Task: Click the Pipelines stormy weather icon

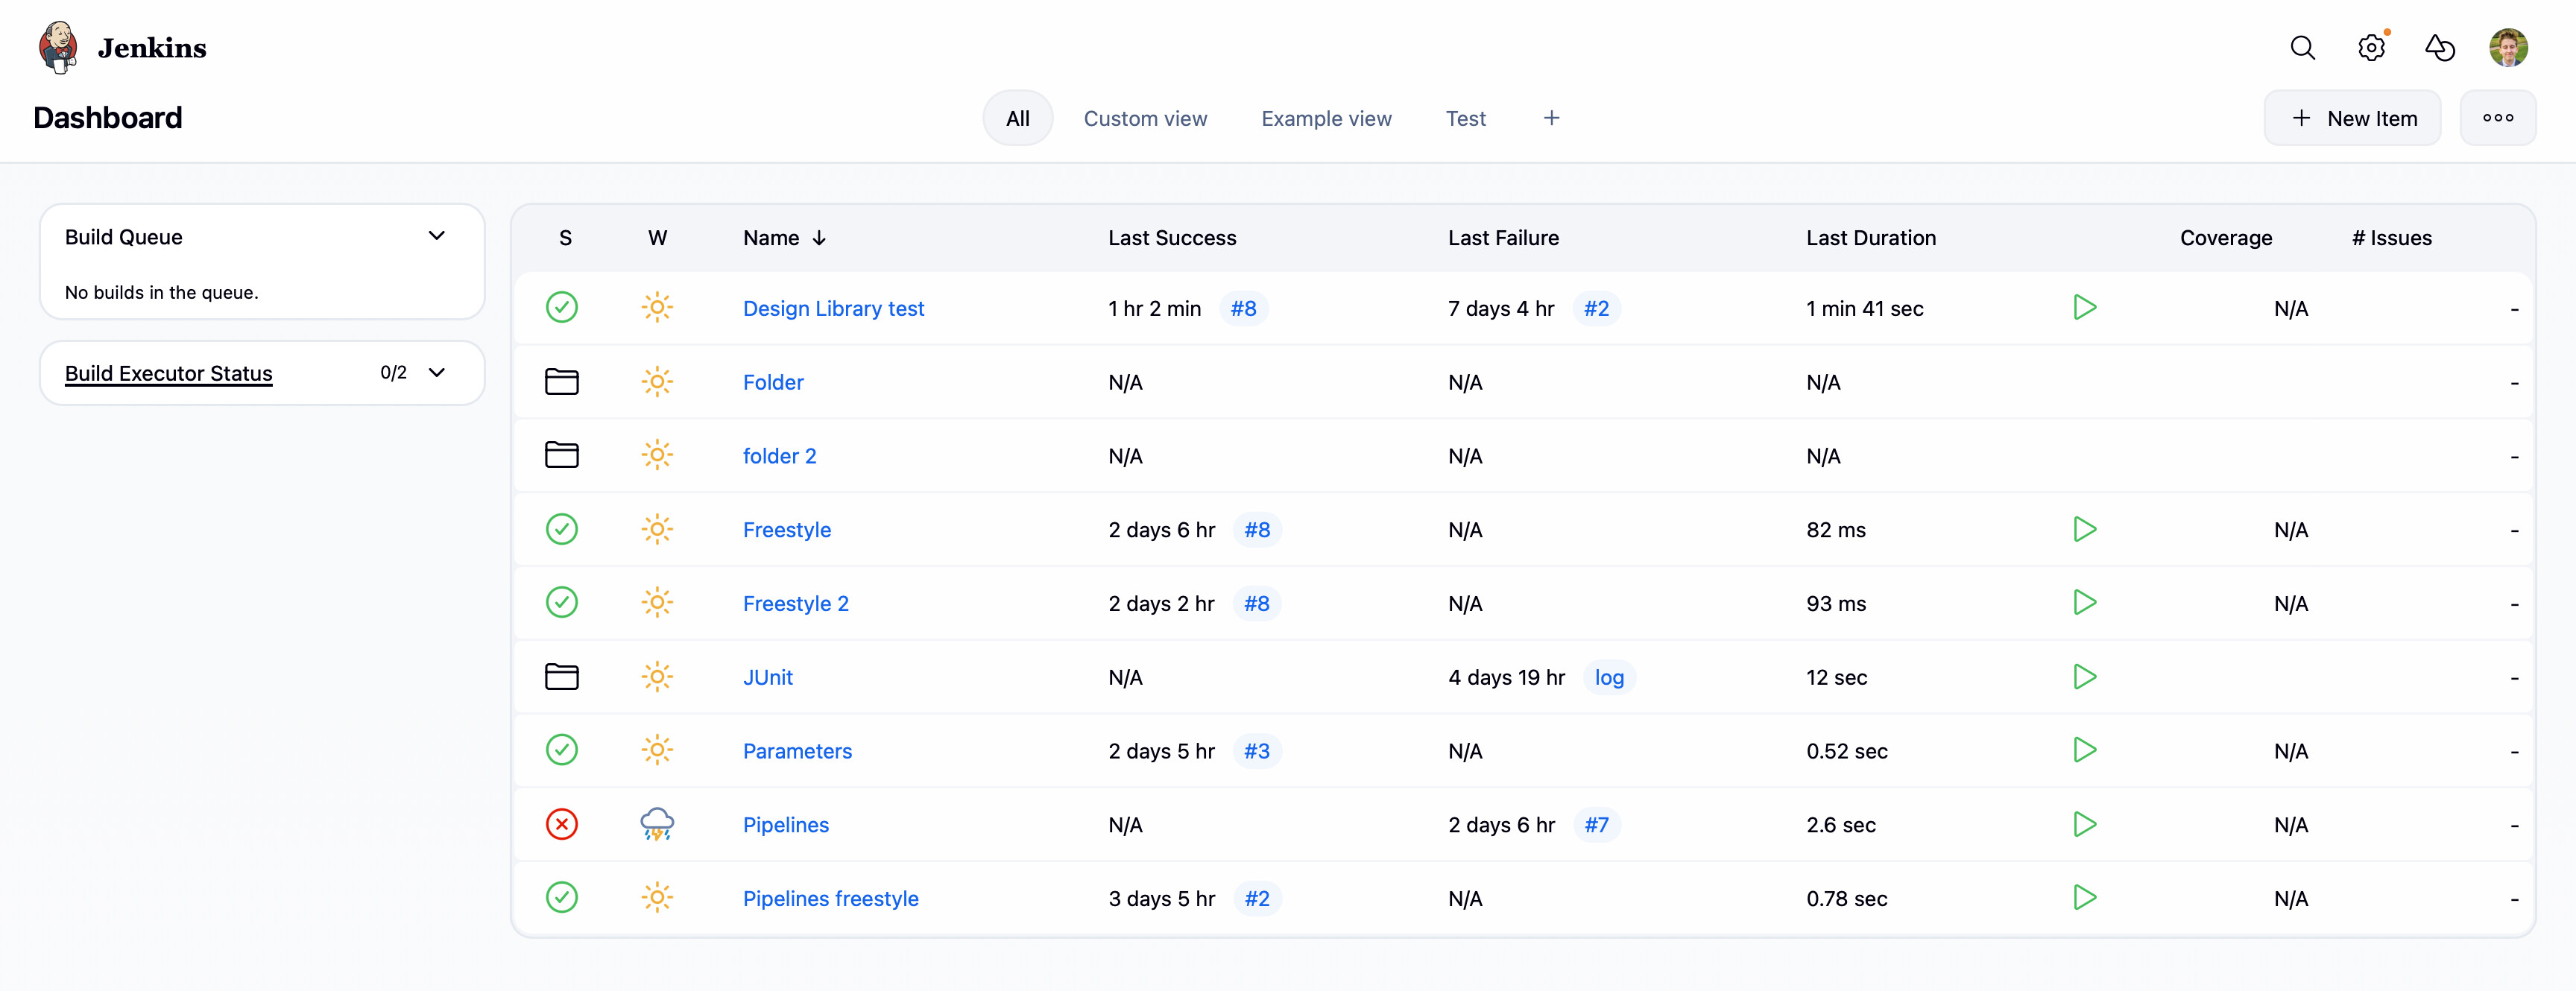Action: [x=657, y=824]
